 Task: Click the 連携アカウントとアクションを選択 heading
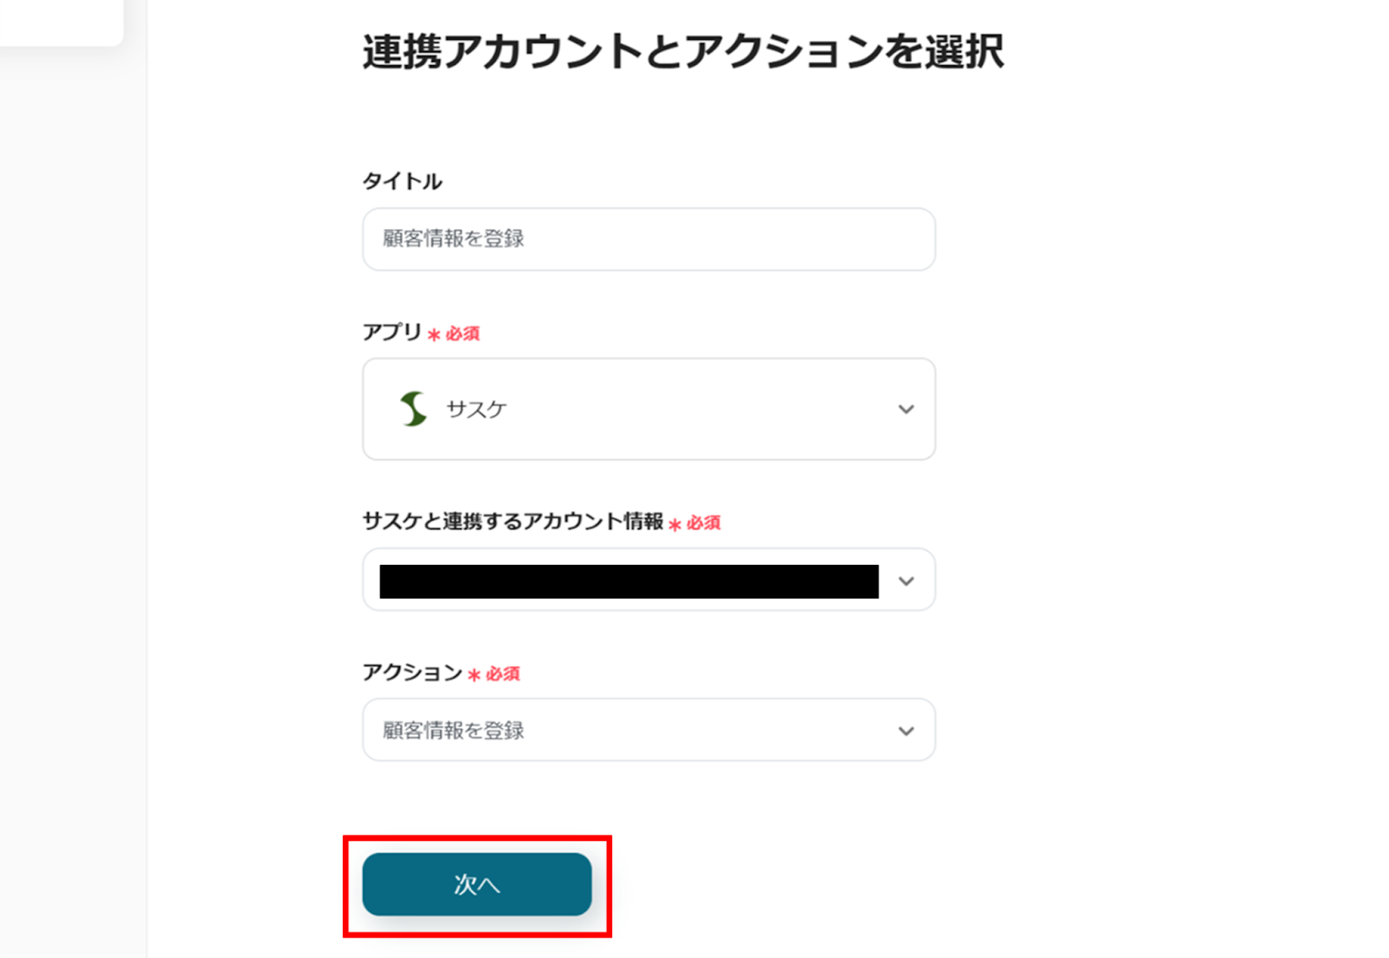[682, 52]
